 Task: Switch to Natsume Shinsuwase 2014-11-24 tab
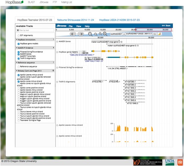click(75, 20)
